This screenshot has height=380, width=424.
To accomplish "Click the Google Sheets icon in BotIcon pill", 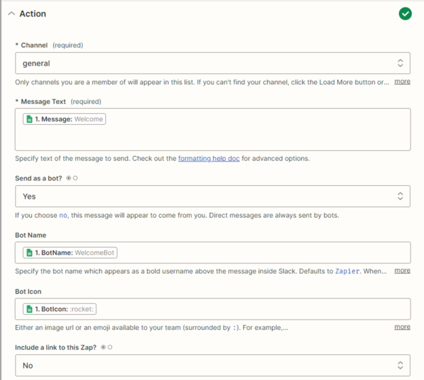I will 29,309.
